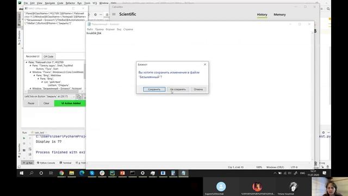Click Clear button in UI recorder

click(x=46, y=103)
